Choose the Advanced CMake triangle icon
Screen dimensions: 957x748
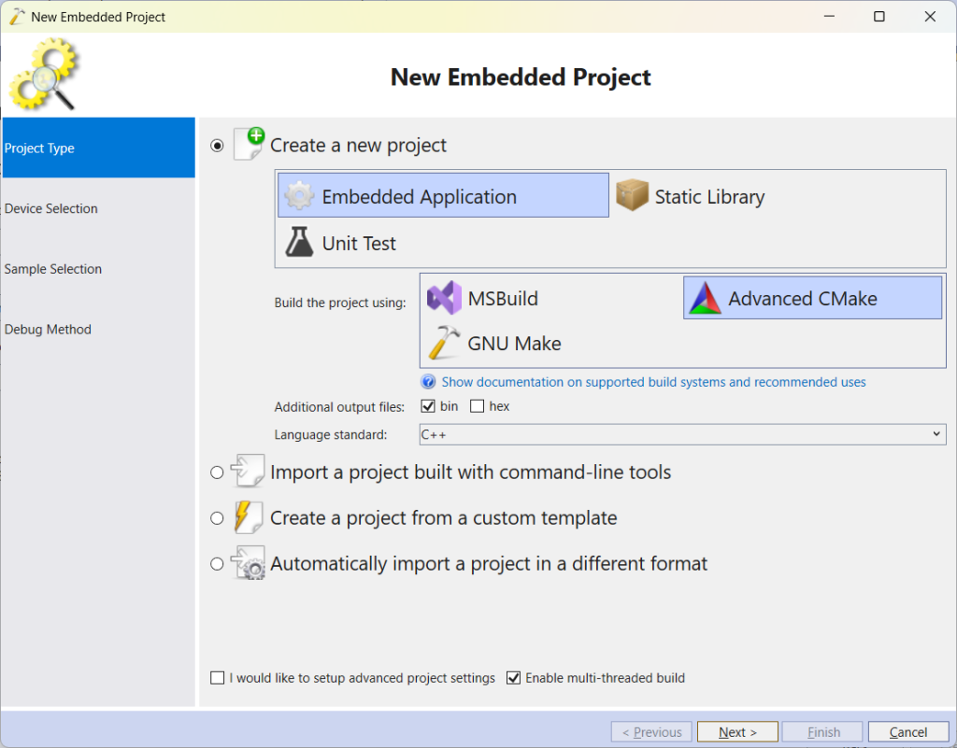(706, 299)
